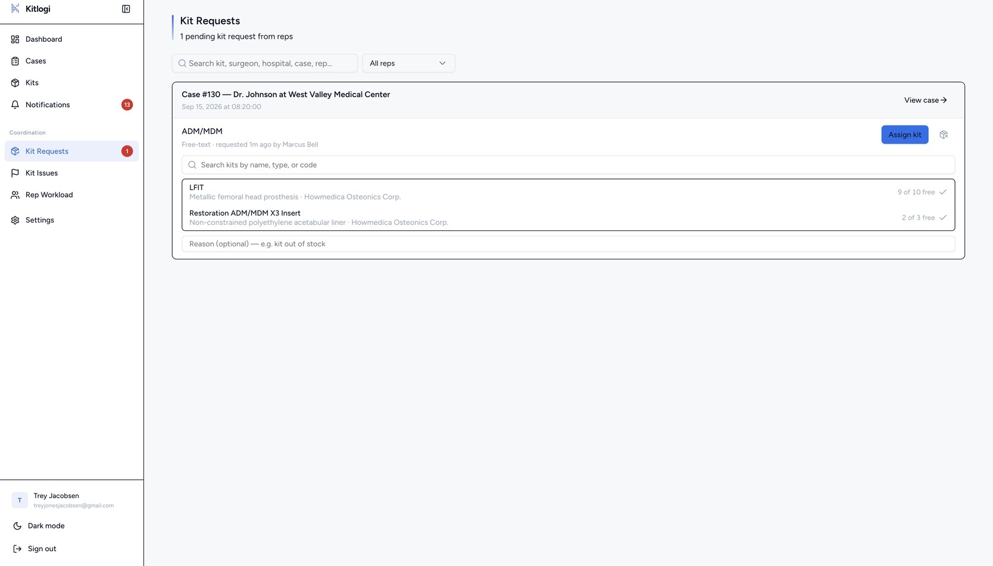Focus the search kits by name field
The height and width of the screenshot is (566, 993).
point(568,165)
